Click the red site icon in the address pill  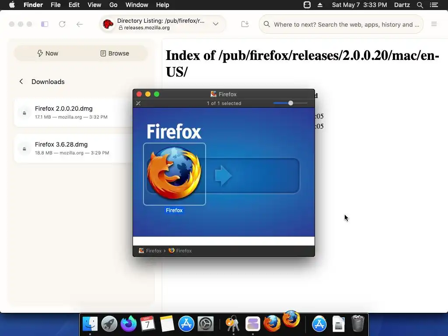pos(108,24)
